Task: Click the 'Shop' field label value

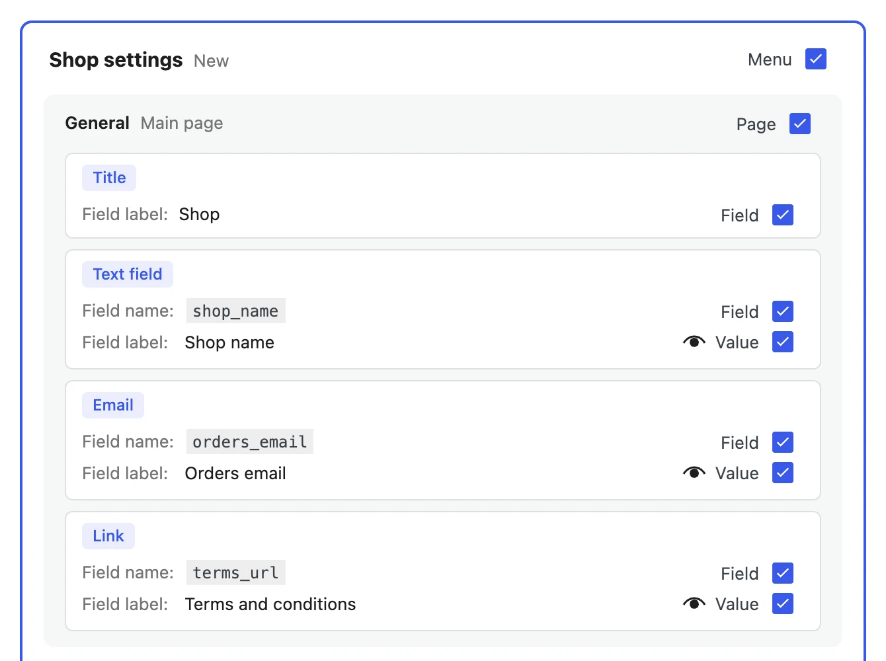Action: [x=199, y=214]
